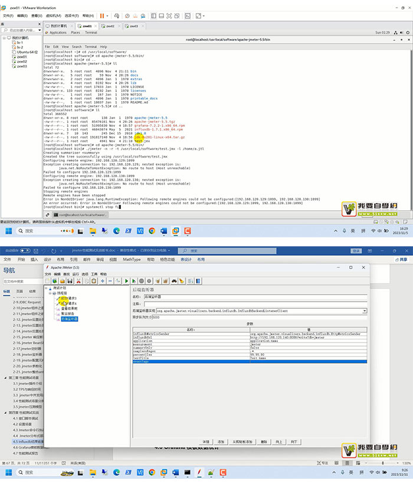The width and height of the screenshot is (413, 483).
Task: Save test plan with JMeter floppy icon
Action: [x=70, y=281]
